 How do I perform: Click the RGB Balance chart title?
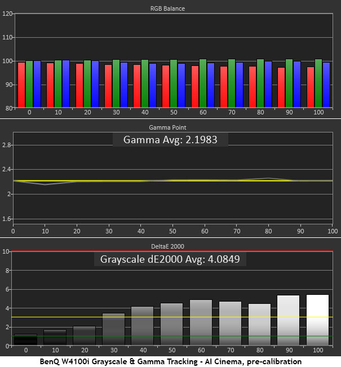[x=170, y=8]
